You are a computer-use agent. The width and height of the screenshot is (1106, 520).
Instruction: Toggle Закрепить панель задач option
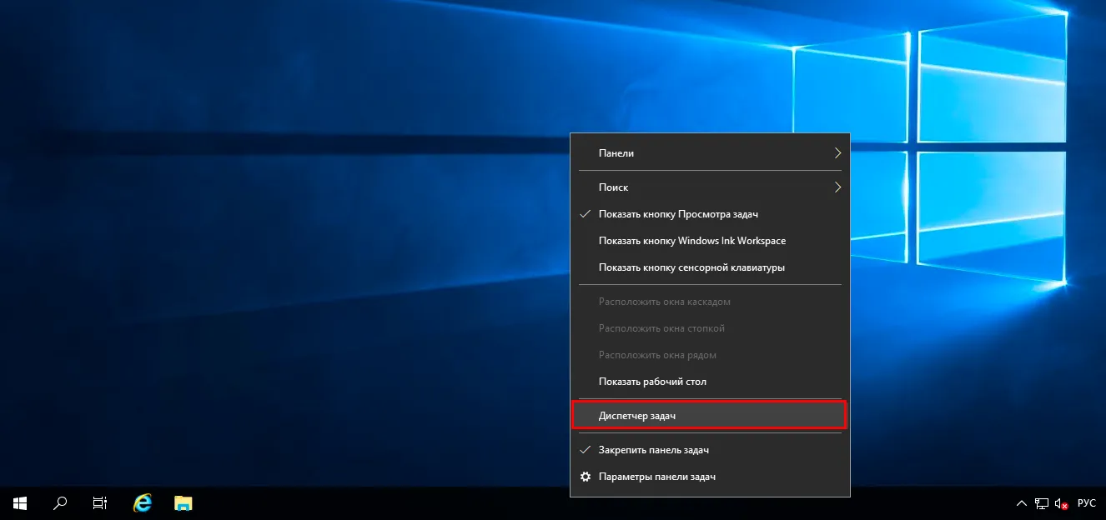coord(653,450)
